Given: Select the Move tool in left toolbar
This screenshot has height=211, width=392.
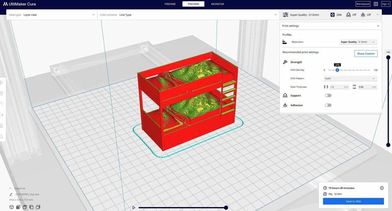Looking at the screenshot, I should coord(1,82).
